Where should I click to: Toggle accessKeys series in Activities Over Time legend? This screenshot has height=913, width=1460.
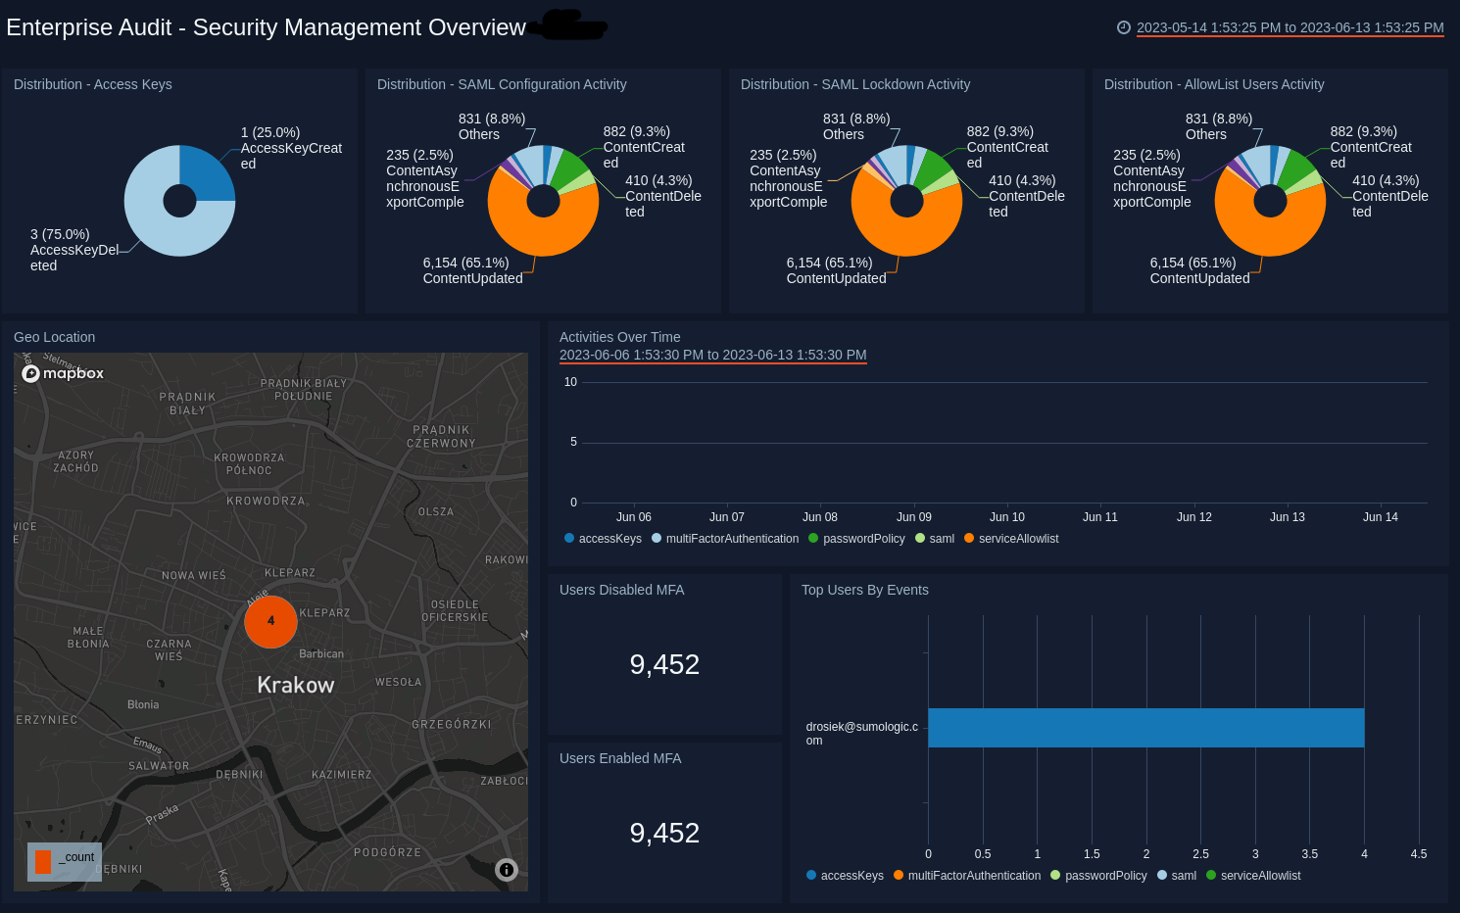603,539
